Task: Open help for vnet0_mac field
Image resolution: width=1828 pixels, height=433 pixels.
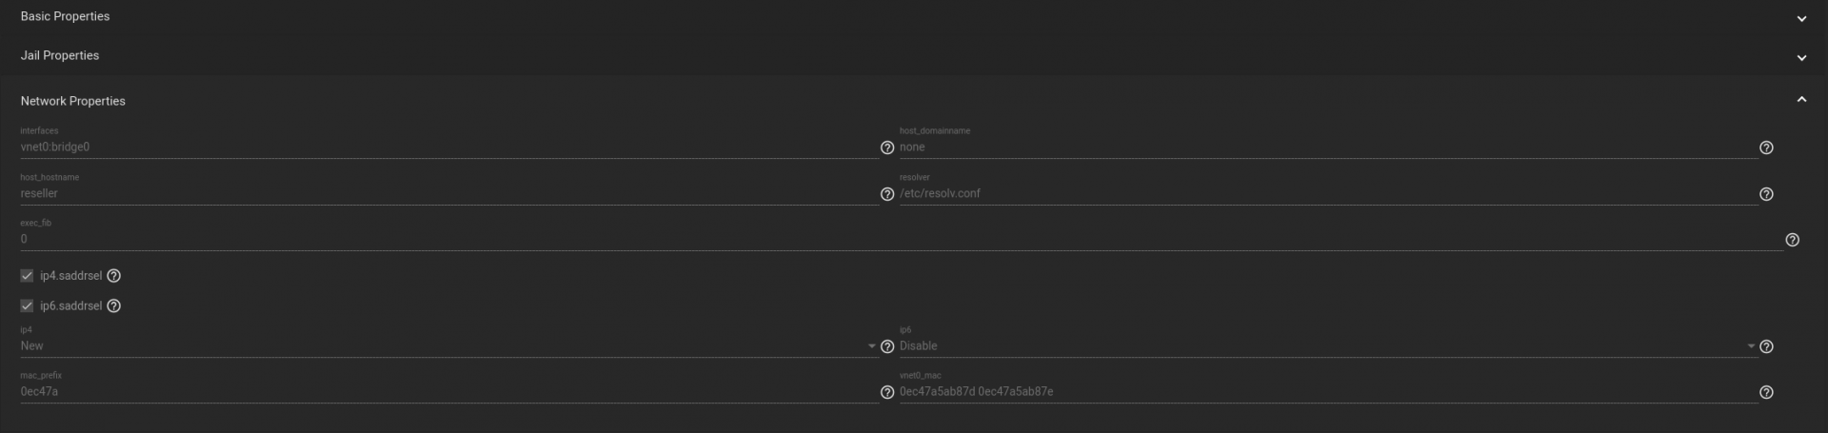Action: [x=1766, y=392]
